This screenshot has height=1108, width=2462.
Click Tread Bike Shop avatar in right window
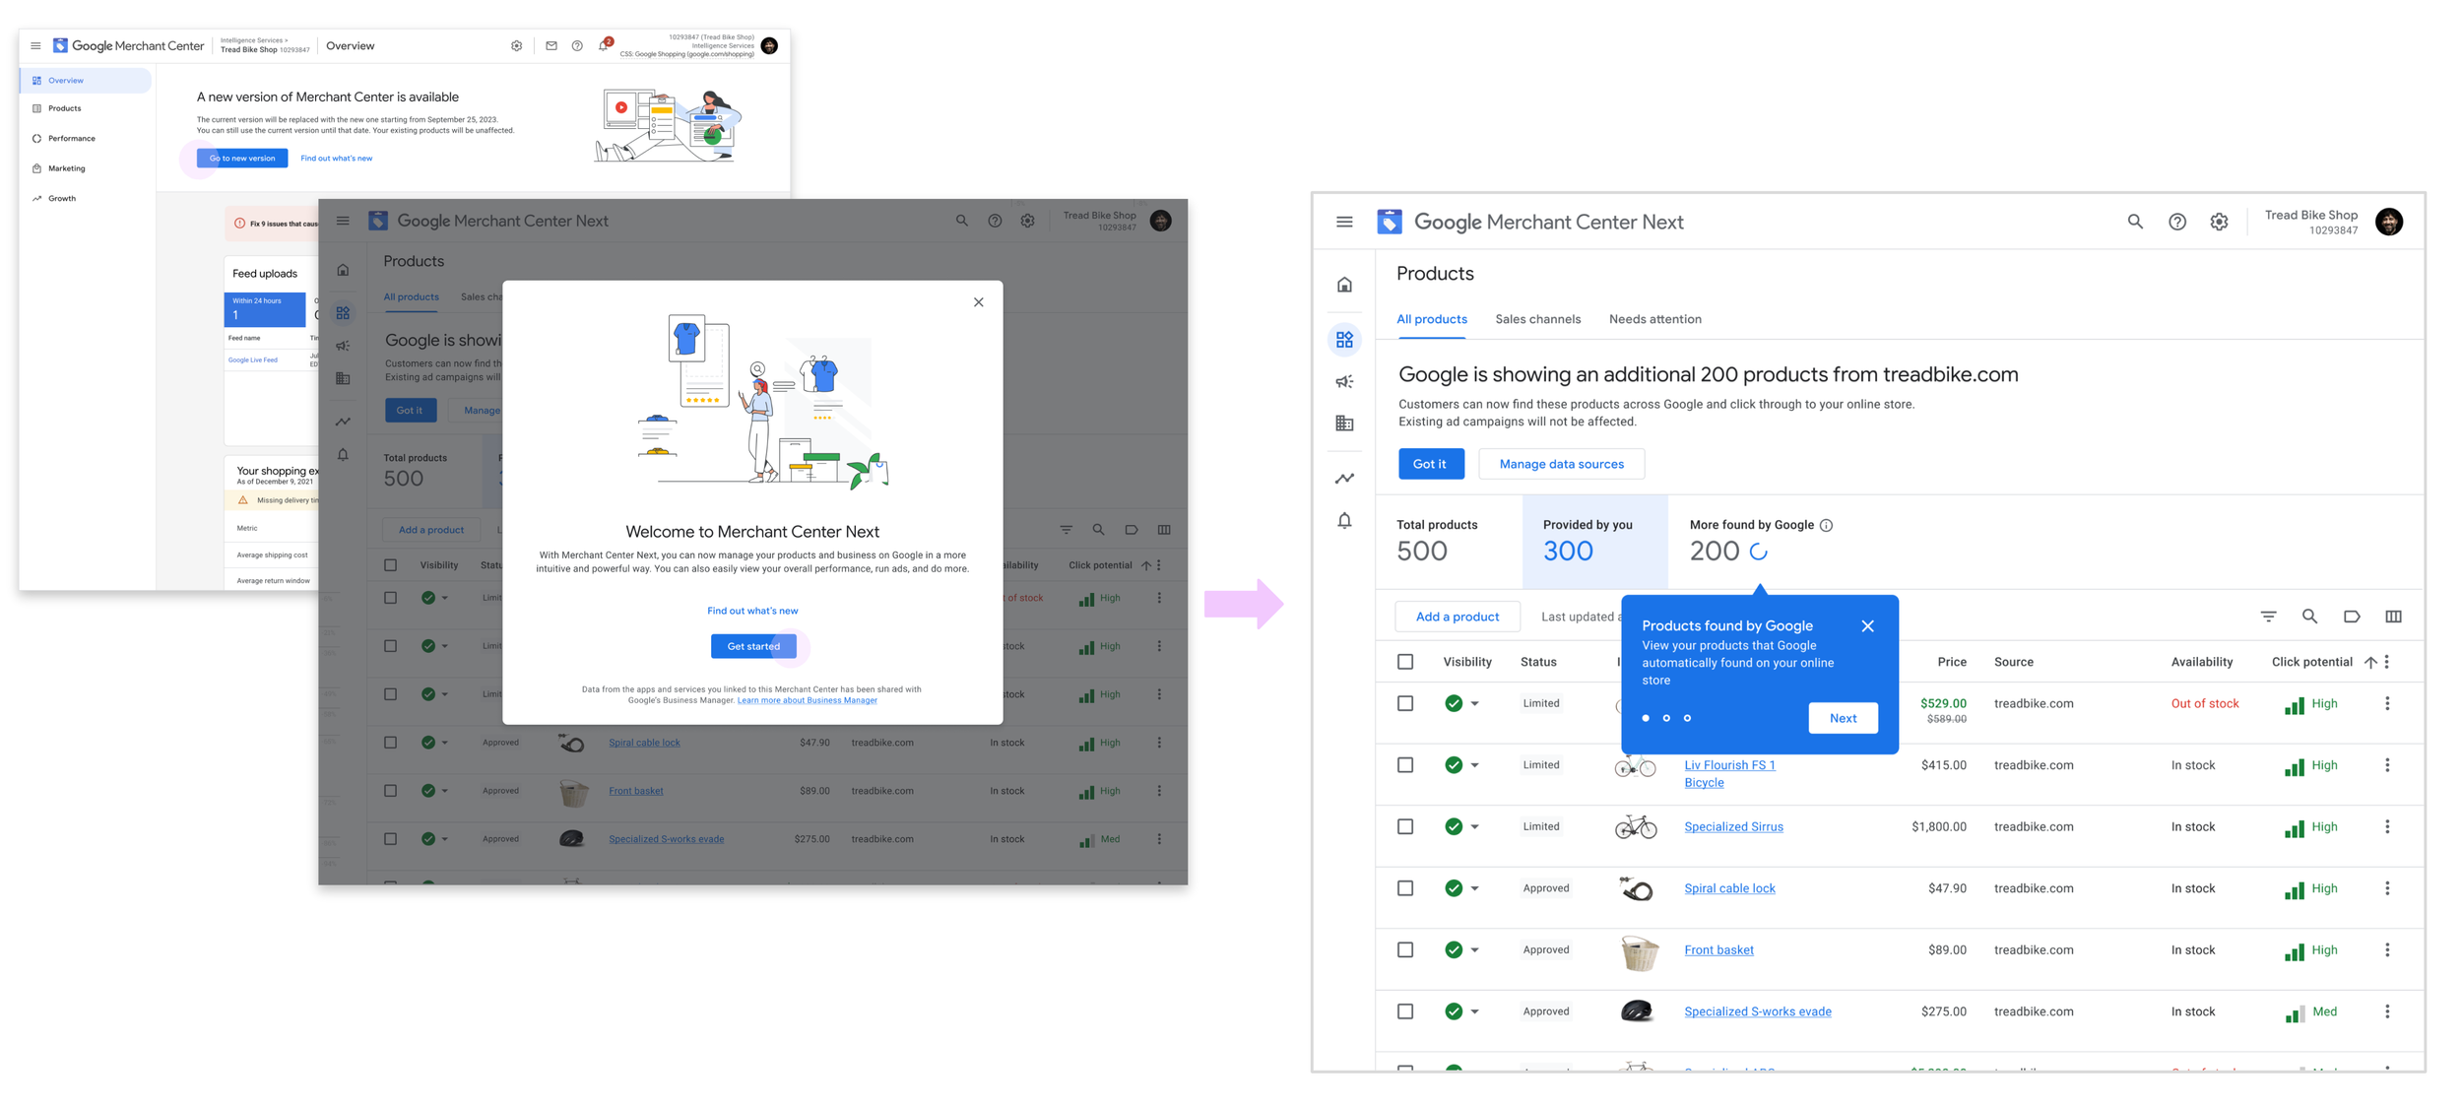pyautogui.click(x=2388, y=223)
